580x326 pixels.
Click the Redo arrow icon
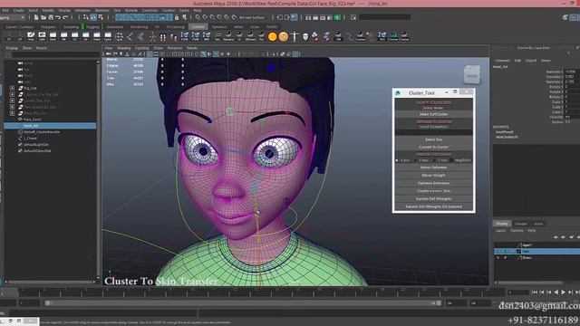65,17
